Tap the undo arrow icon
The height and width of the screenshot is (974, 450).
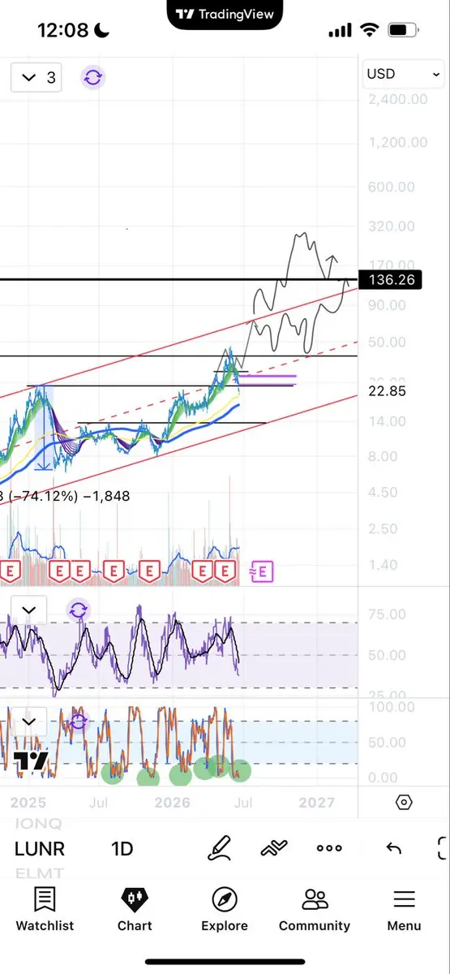[394, 848]
